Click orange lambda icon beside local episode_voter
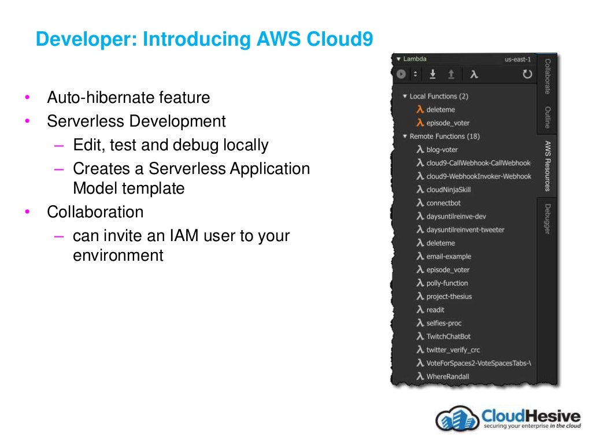The image size is (592, 444). click(420, 123)
